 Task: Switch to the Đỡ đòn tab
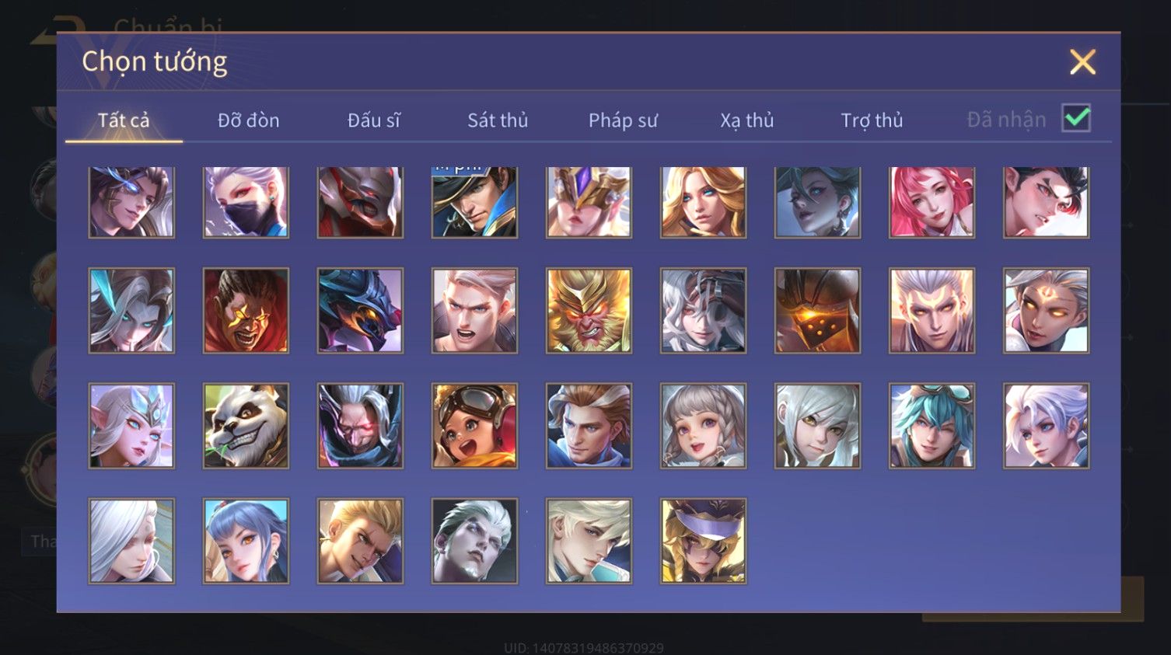point(248,120)
